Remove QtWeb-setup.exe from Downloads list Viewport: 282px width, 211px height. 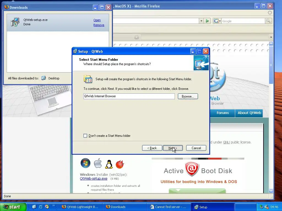tap(99, 25)
